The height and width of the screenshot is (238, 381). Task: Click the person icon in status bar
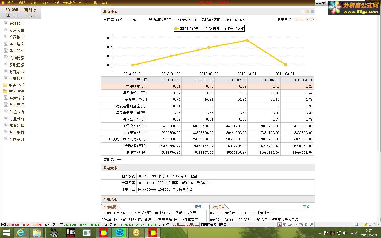306,225
